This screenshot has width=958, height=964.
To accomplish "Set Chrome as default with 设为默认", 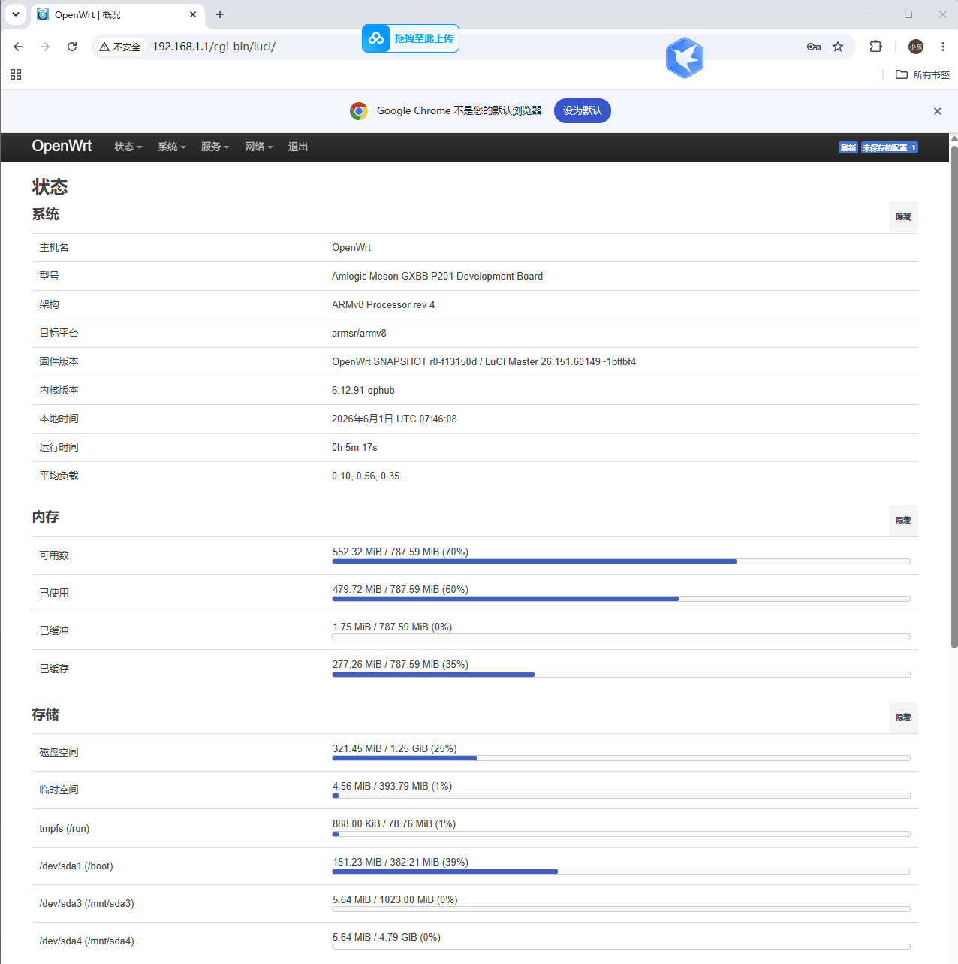I will coord(583,110).
